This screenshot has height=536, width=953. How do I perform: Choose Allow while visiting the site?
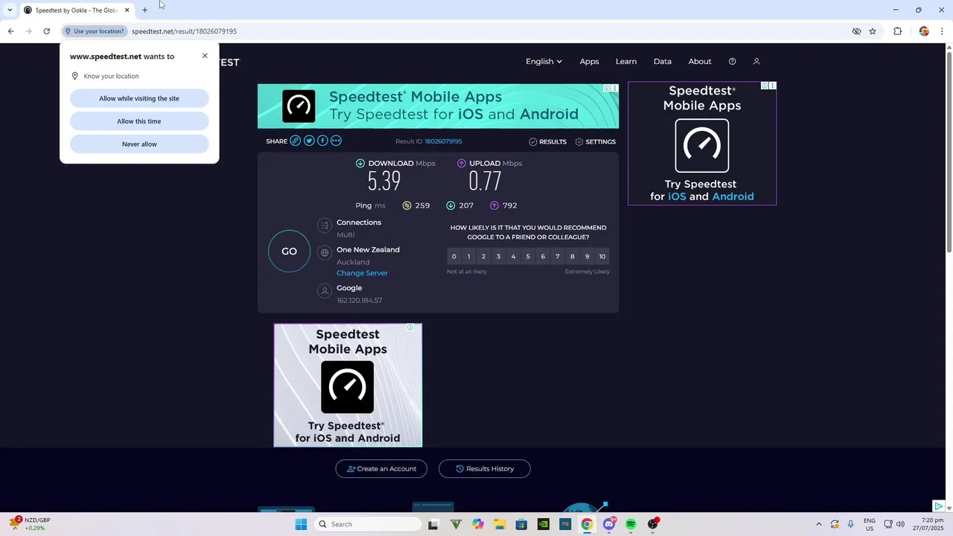139,98
